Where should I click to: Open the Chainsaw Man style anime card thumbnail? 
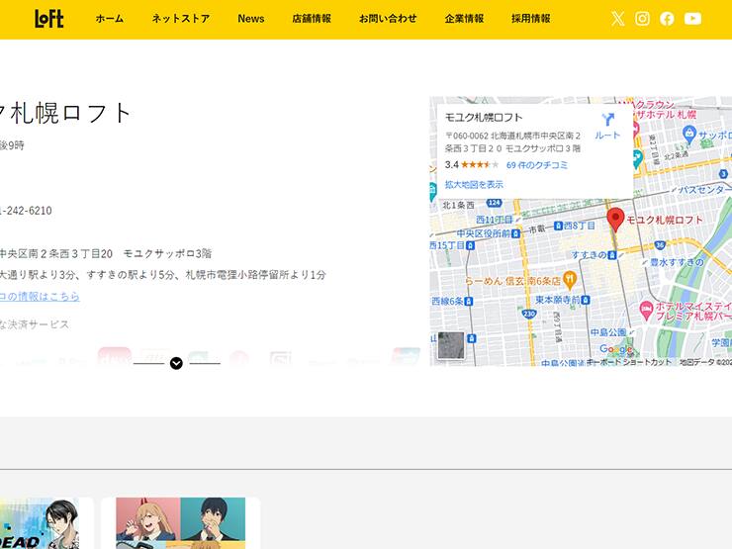tap(181, 523)
